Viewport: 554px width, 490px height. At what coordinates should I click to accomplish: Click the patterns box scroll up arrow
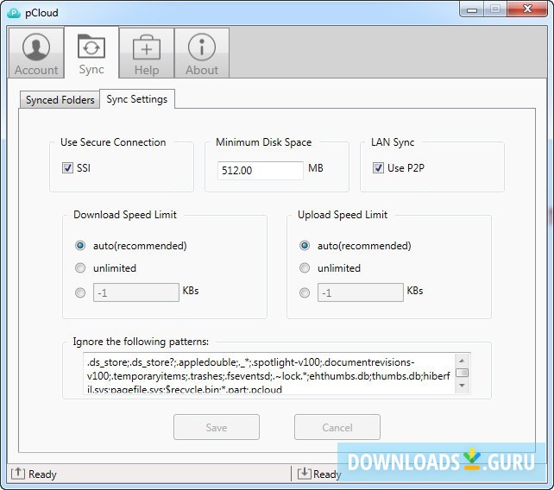tap(463, 361)
